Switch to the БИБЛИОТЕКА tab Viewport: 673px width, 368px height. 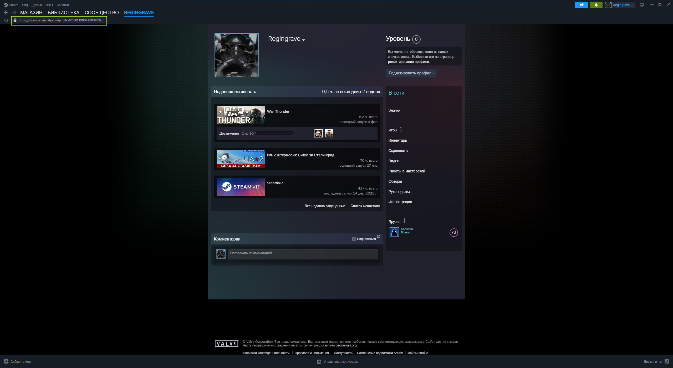click(x=63, y=13)
